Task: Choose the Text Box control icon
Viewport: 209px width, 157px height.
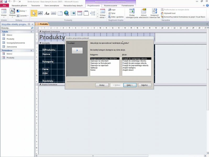Action: click(40, 13)
